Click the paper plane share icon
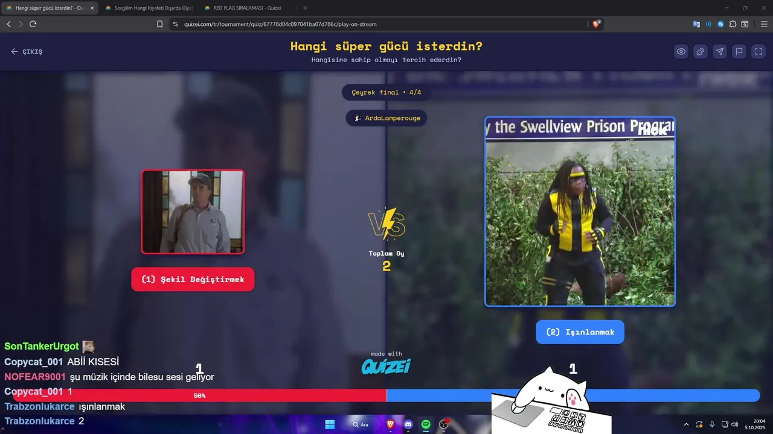This screenshot has height=434, width=773. coord(720,51)
